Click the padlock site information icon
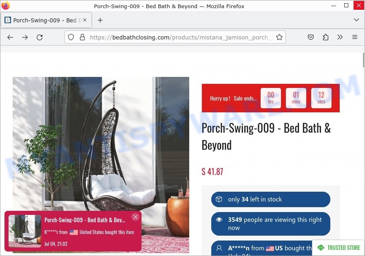Image resolution: width=365 pixels, height=256 pixels. 82,37
